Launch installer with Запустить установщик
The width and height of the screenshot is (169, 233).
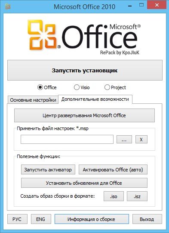(x=85, y=70)
